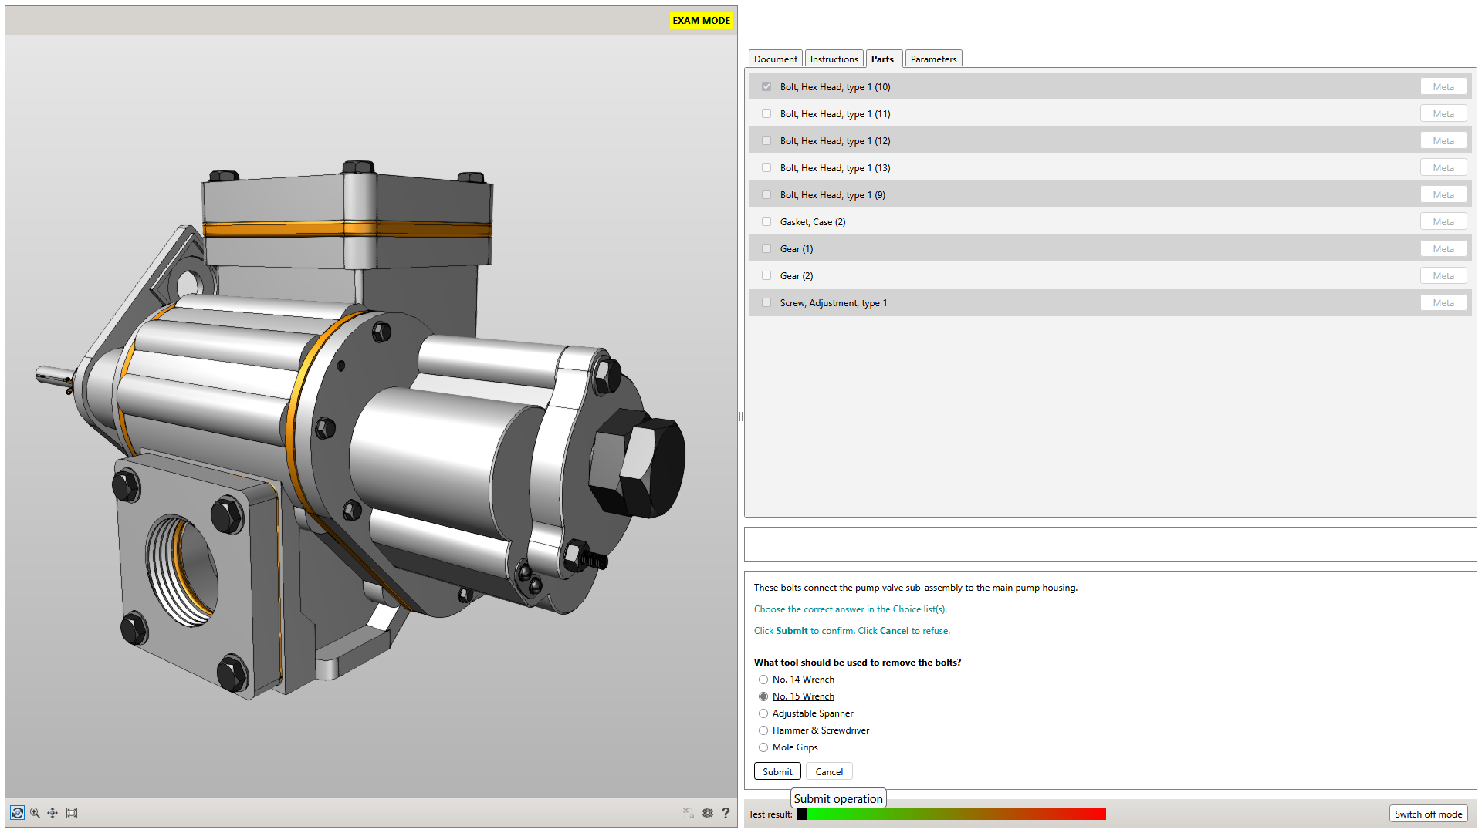Click the Test result gradient bar
1482x833 pixels.
[x=951, y=814]
